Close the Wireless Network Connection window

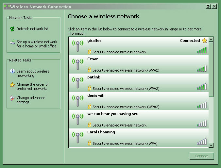(x=214, y=7)
